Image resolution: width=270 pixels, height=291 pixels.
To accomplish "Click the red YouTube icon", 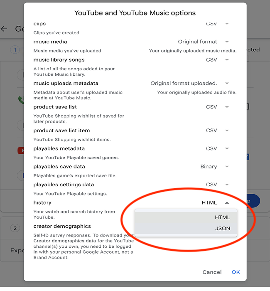I will coord(20,150).
